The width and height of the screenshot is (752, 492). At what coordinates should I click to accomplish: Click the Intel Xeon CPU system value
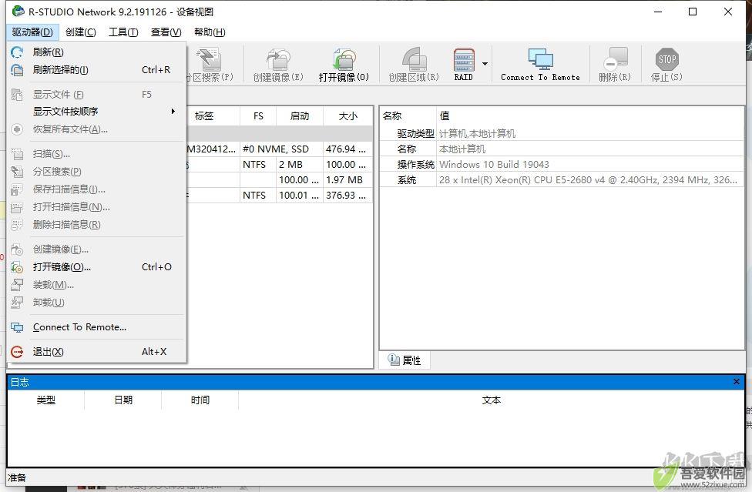tap(588, 180)
